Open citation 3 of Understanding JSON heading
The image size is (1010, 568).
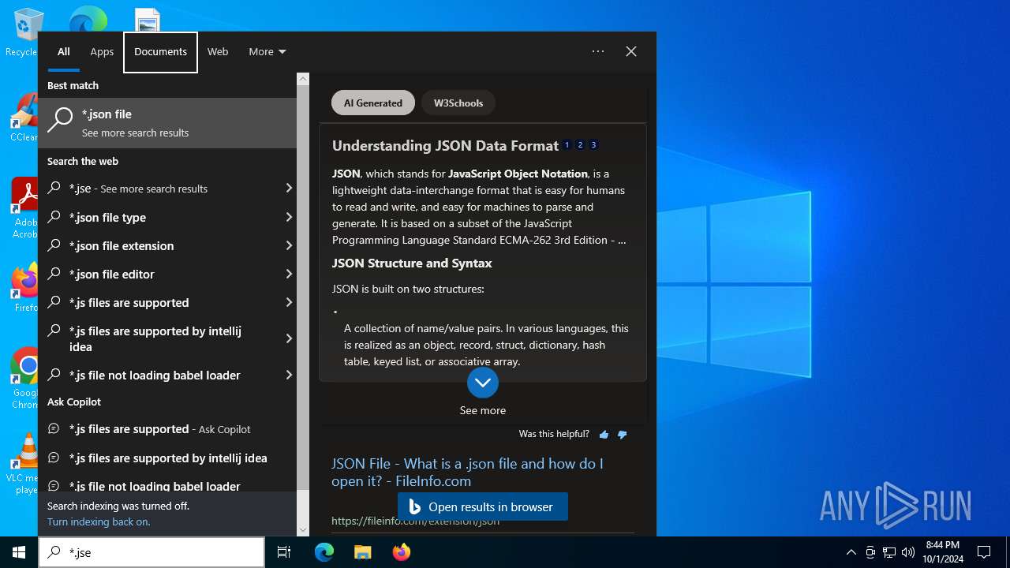(x=593, y=145)
